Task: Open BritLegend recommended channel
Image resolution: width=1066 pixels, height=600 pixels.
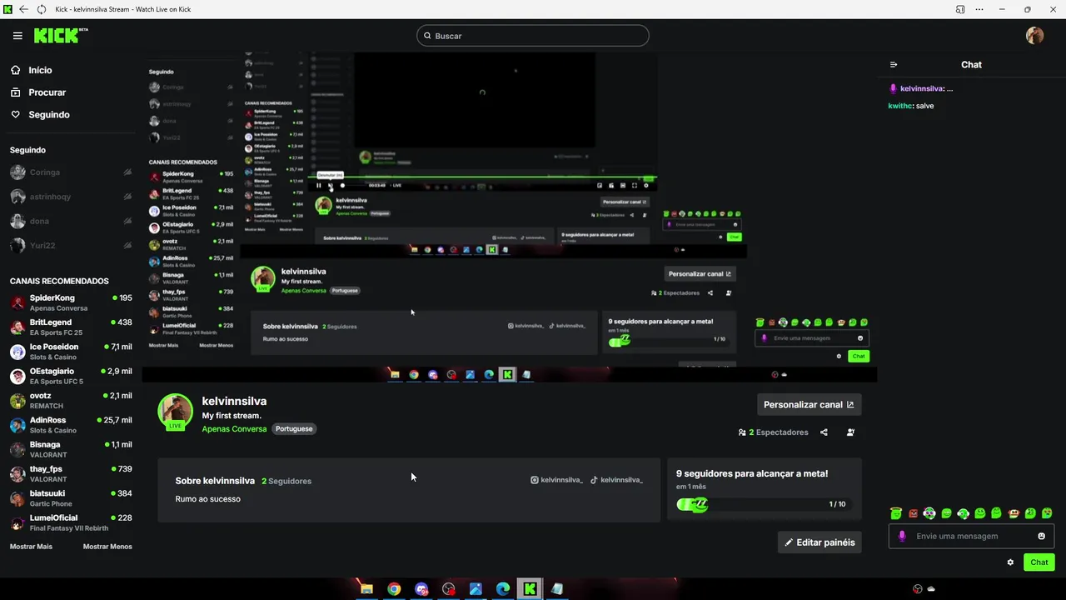Action: 71,327
